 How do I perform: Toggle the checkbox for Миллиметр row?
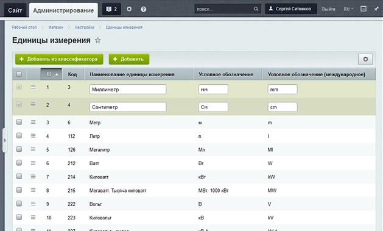click(19, 87)
